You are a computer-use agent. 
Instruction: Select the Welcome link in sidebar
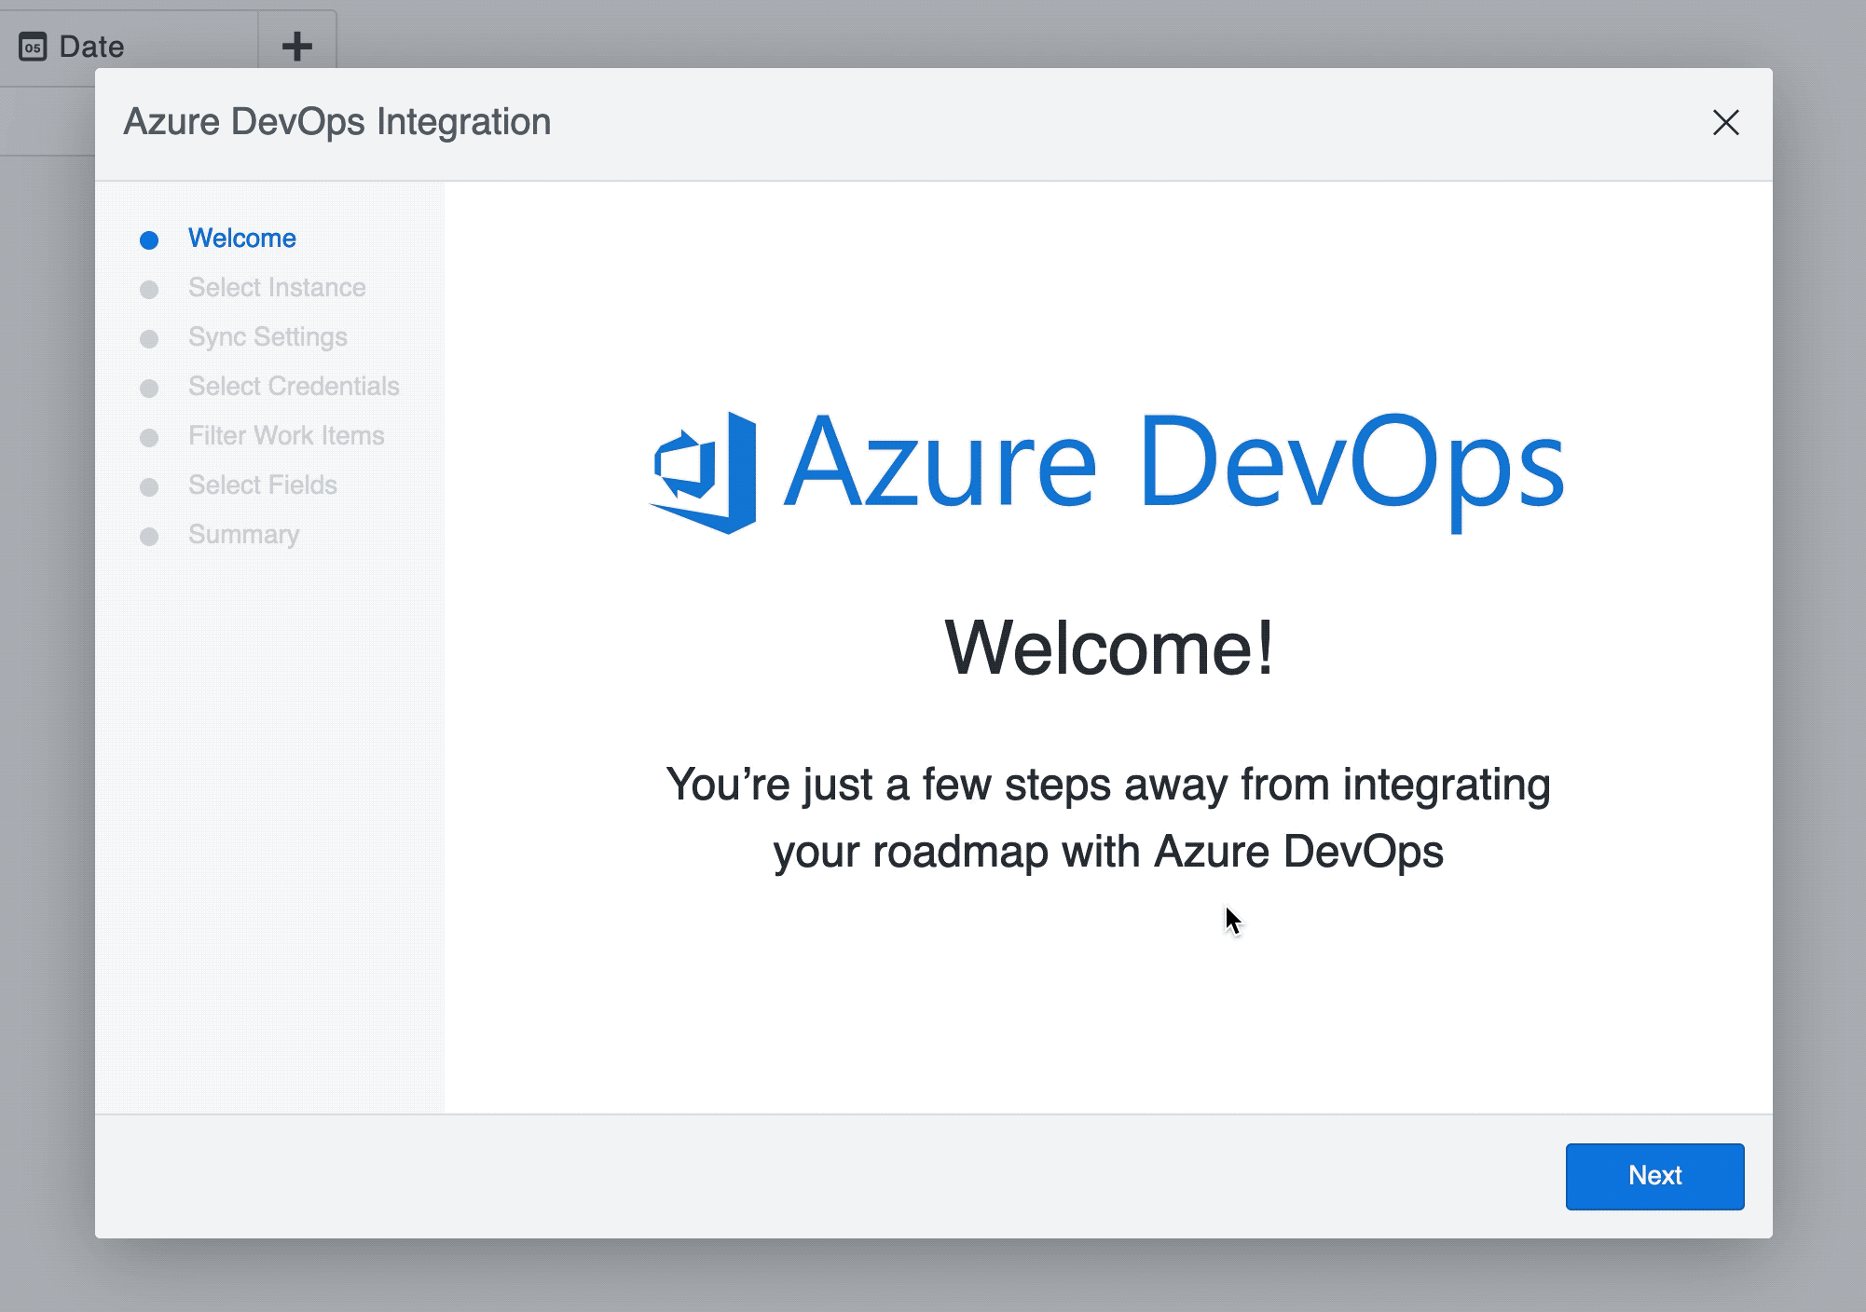(x=242, y=239)
